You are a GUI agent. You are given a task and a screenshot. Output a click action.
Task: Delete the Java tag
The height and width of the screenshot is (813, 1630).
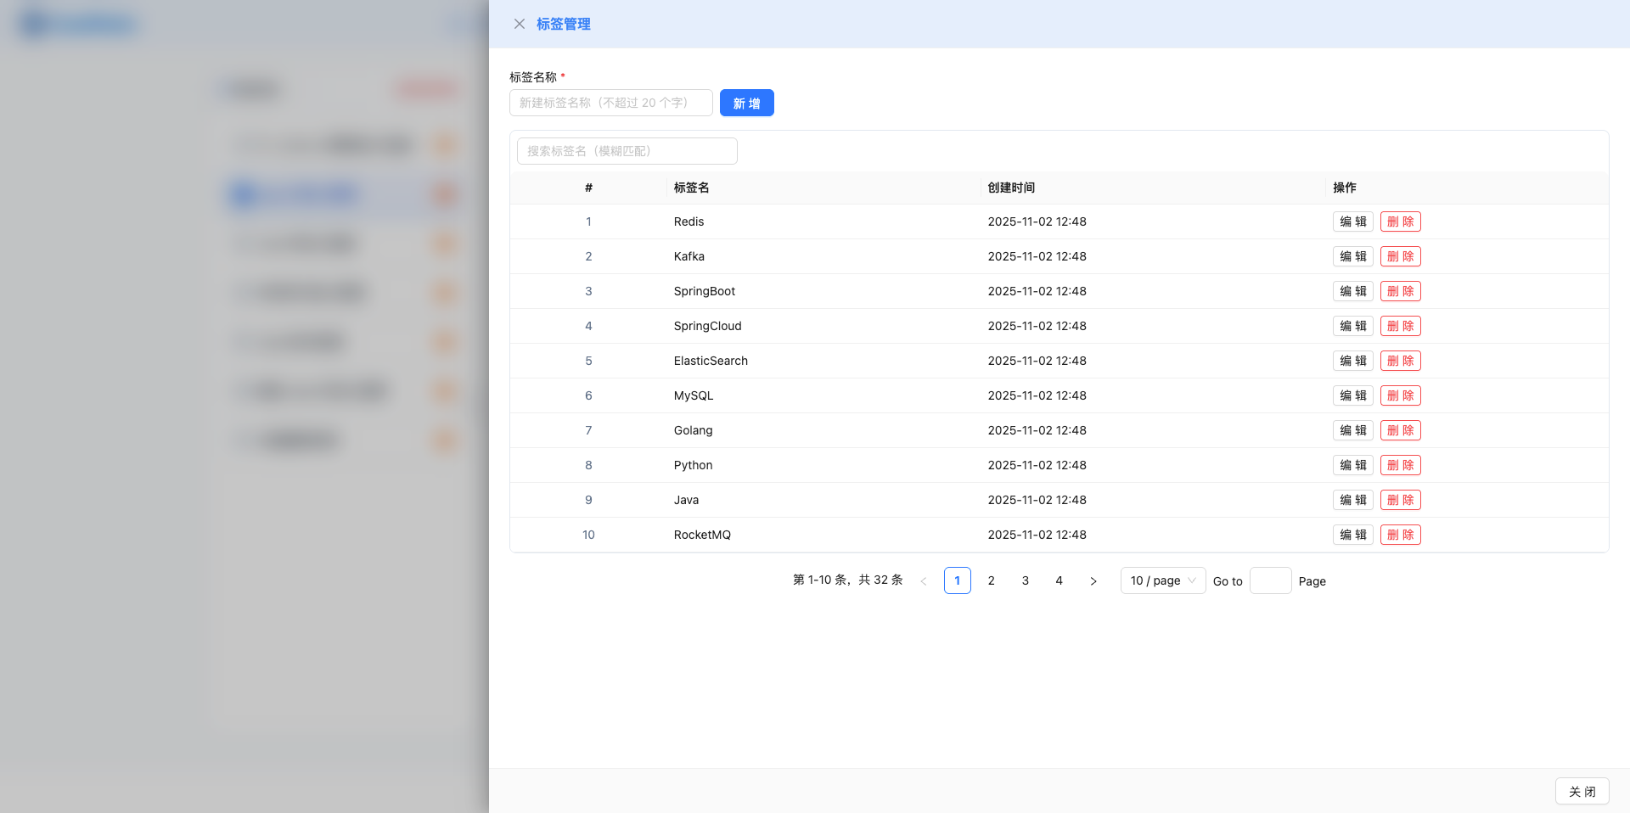coord(1400,500)
